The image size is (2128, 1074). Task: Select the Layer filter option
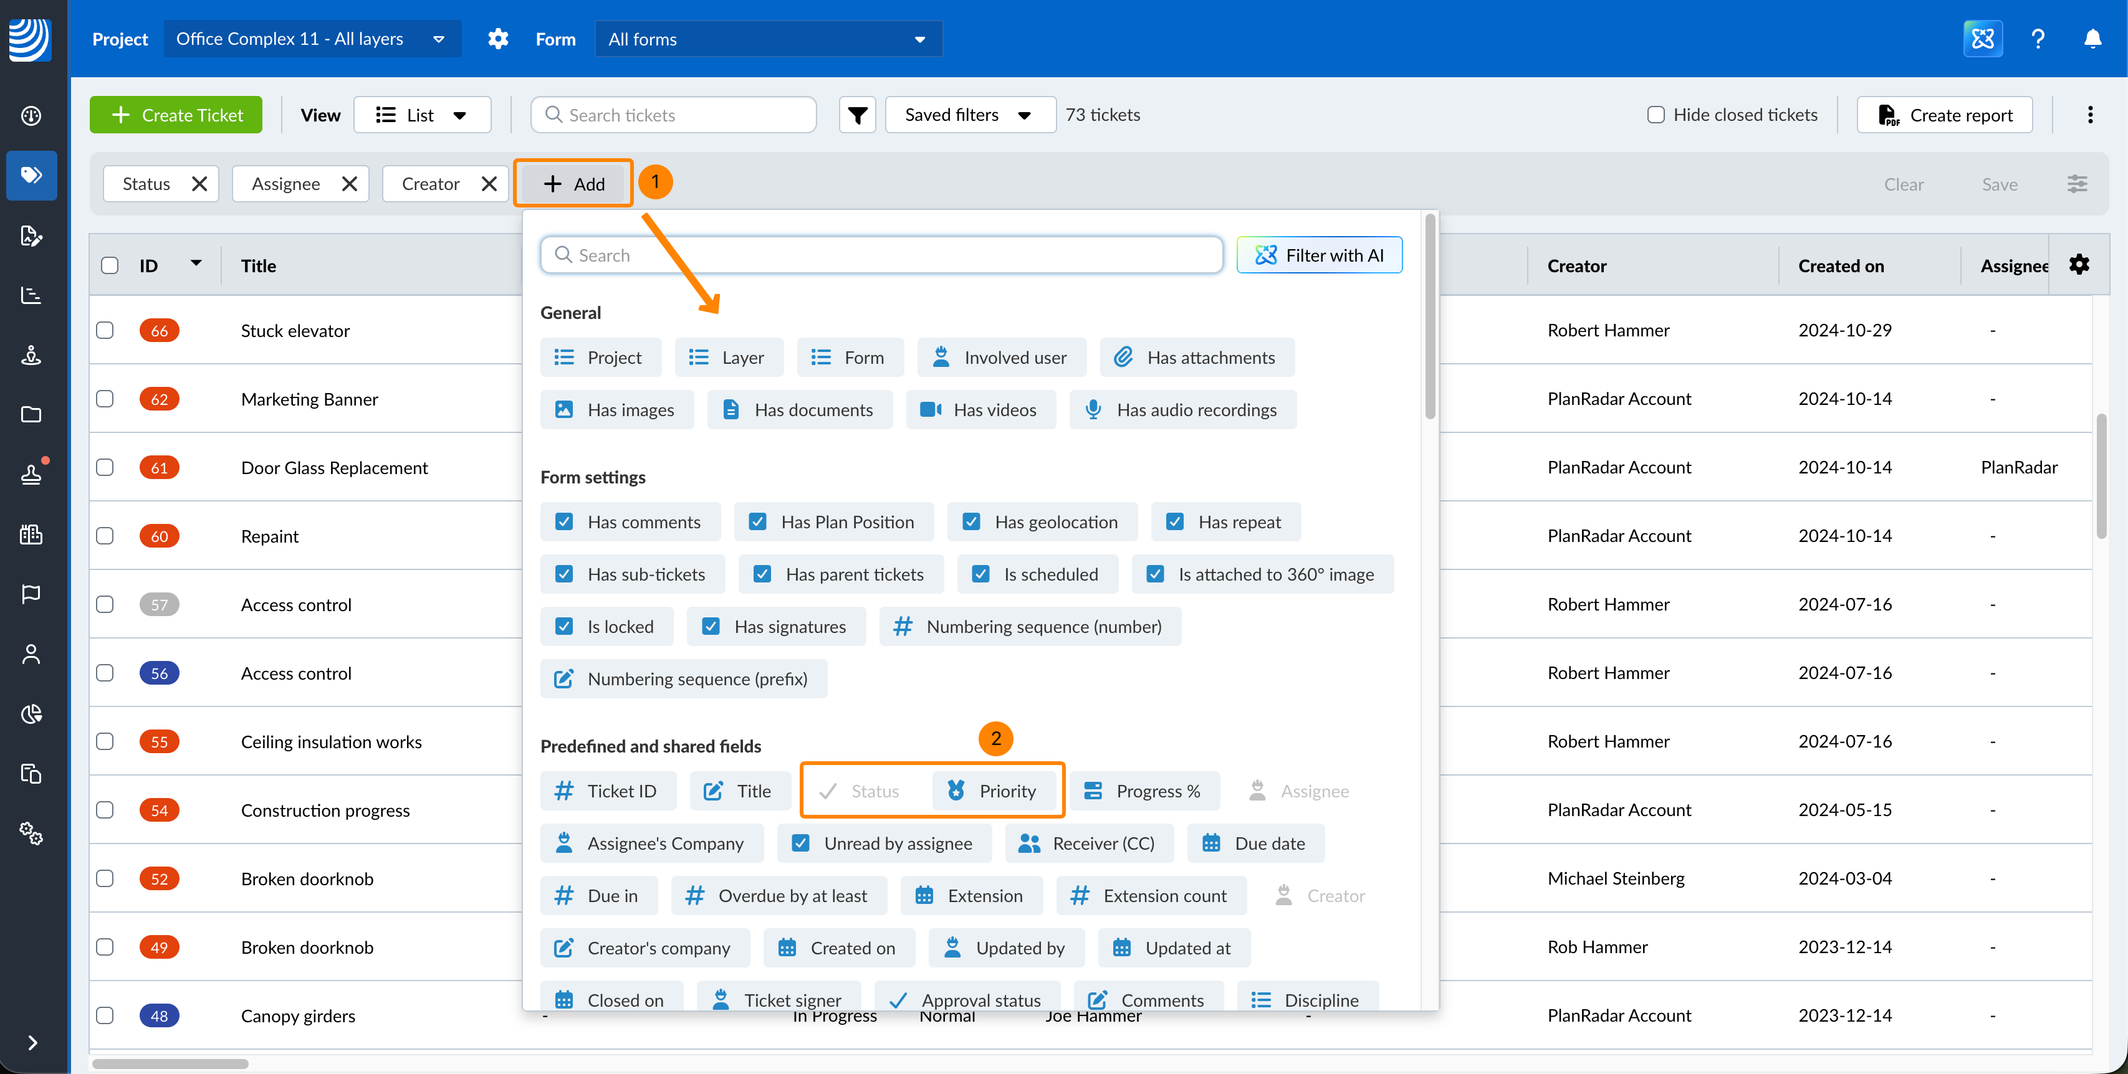(729, 358)
